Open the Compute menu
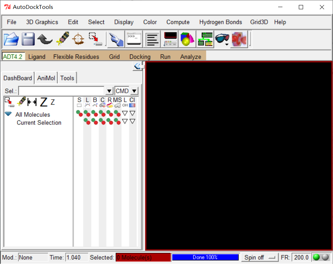 (x=178, y=22)
